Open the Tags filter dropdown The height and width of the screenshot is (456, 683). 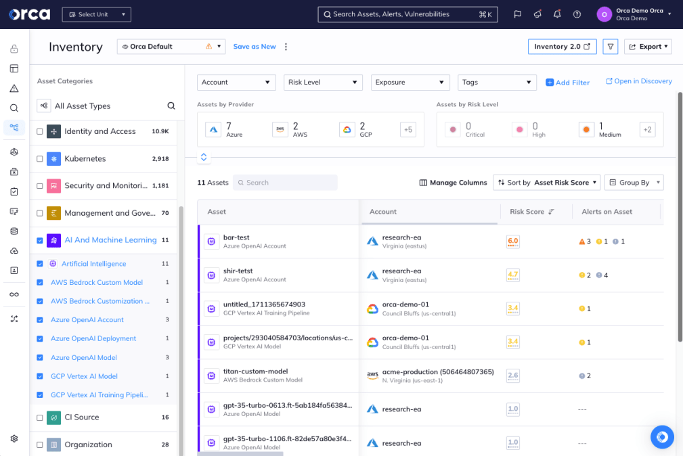tap(497, 83)
